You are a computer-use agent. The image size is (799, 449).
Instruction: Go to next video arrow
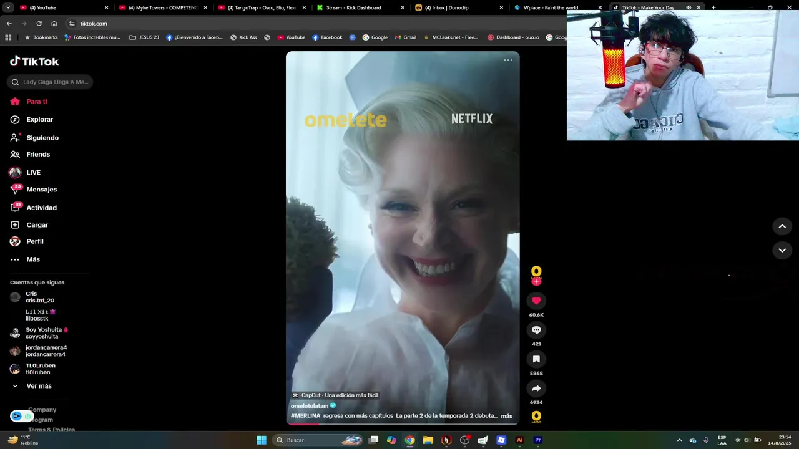(x=782, y=250)
